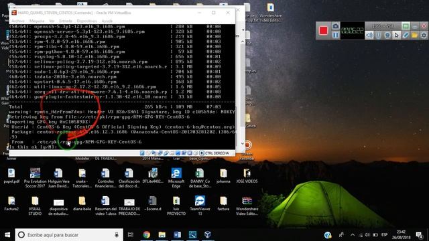The image size is (429, 241).
Task: Select the Holguin Vera Juan David document
Action: click(58, 178)
